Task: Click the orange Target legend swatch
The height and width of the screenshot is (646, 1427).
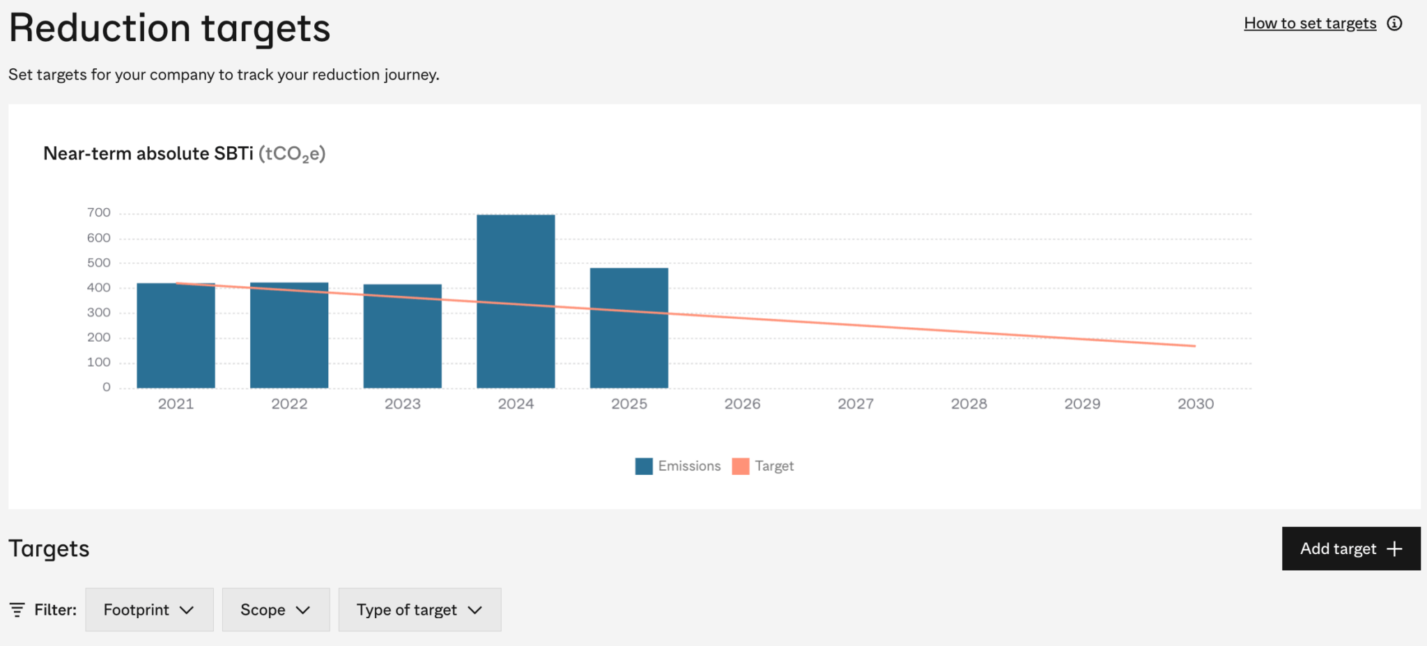Action: (x=741, y=466)
